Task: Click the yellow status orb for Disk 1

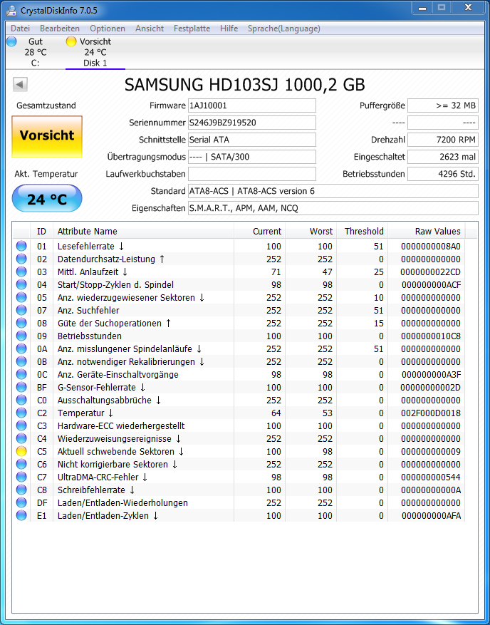Action: (71, 41)
